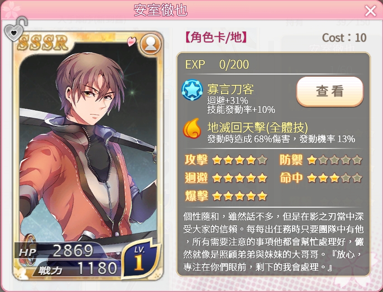Tap the LV. 1 level badge

pos(139,259)
